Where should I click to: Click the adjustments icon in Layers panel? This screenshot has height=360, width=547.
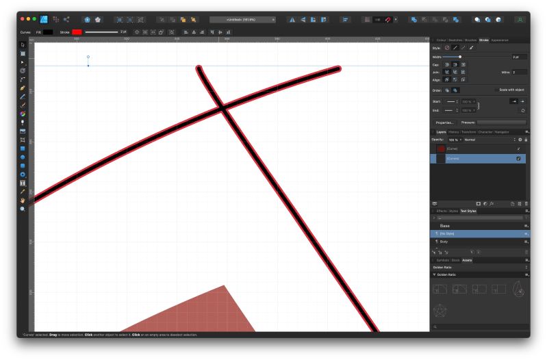point(485,204)
